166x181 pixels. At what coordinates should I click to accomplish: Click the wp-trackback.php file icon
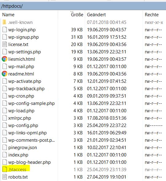[5, 89]
